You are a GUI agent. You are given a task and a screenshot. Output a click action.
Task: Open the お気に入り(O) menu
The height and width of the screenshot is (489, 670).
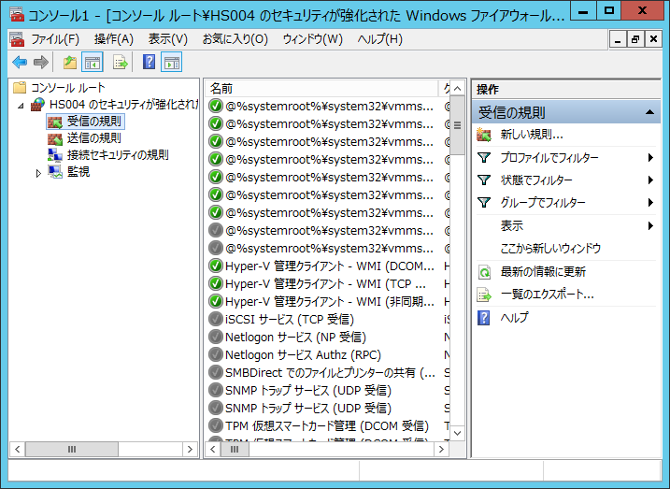(235, 39)
